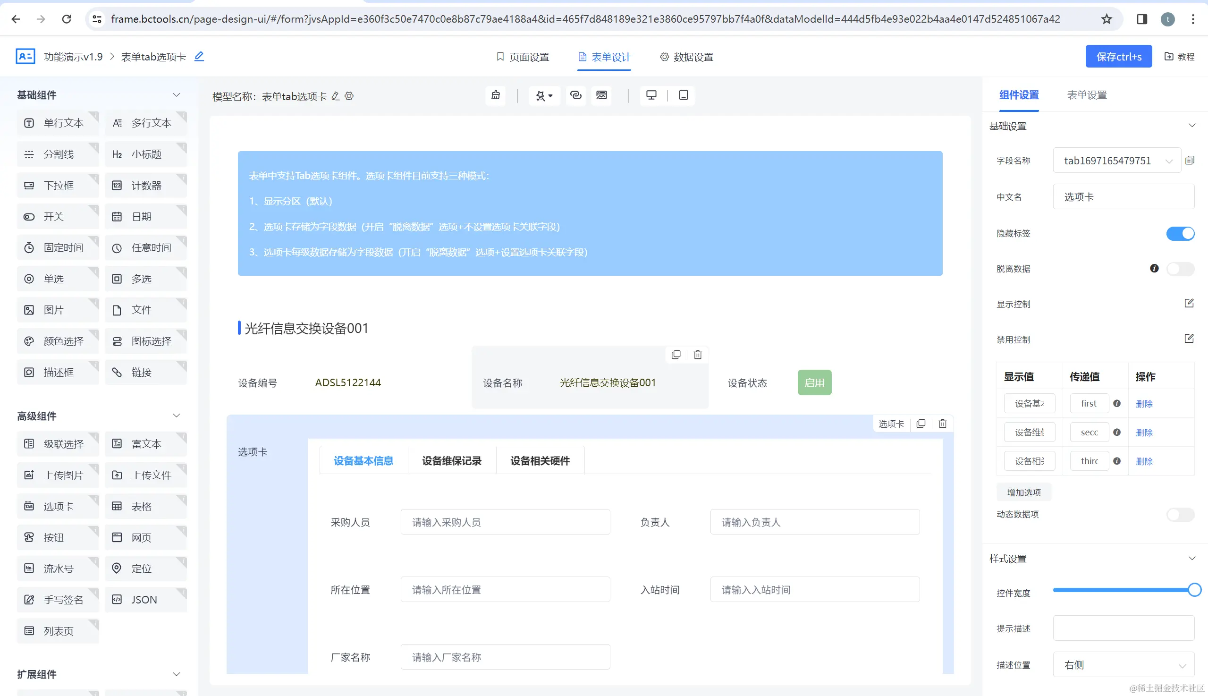Open 字段名称 dropdown tab1697165479751

tap(1116, 161)
